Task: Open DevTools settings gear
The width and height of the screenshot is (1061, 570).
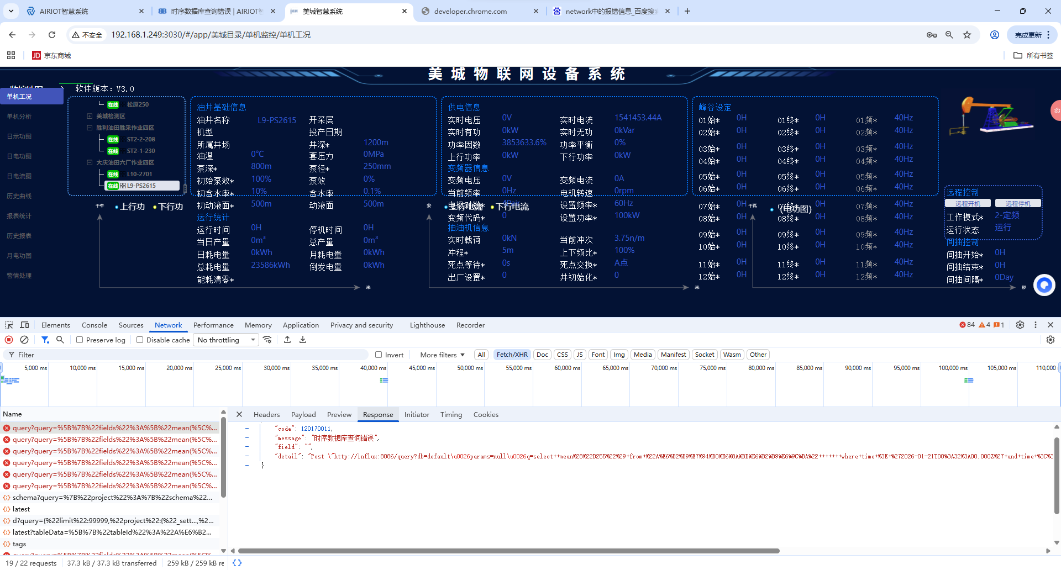Action: [1020, 325]
